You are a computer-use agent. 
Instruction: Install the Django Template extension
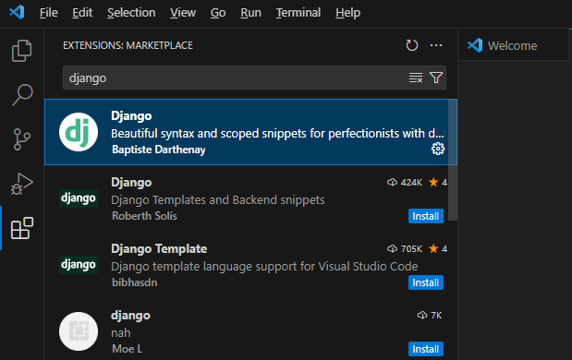(426, 282)
